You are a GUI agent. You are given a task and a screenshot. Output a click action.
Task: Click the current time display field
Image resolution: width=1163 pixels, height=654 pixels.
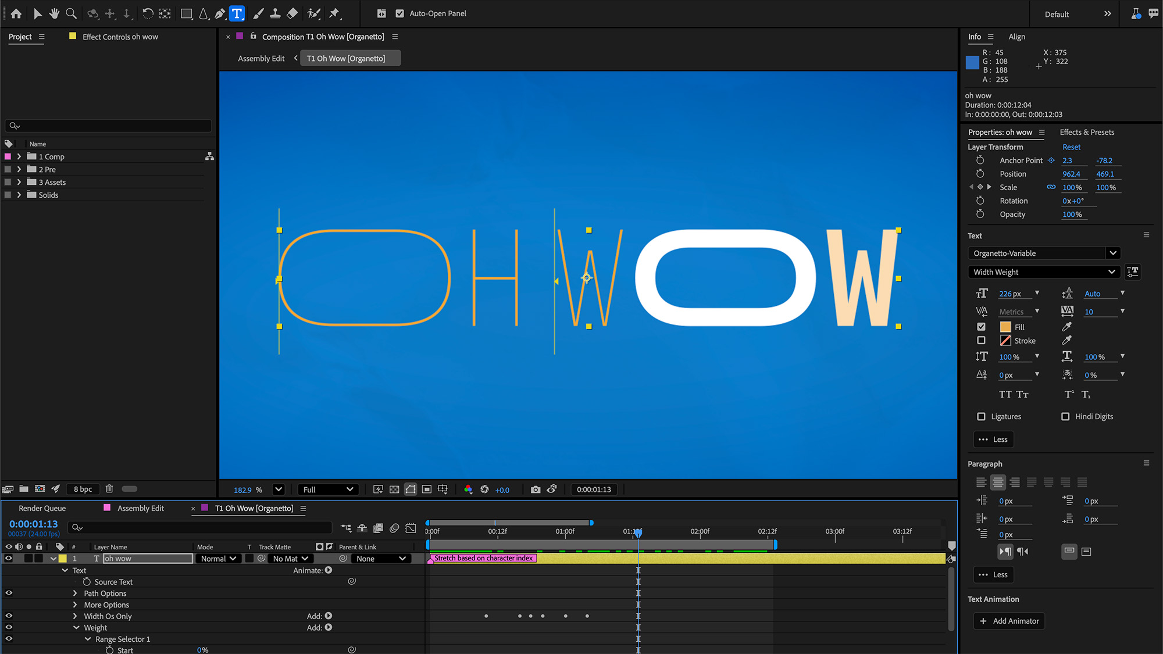click(33, 524)
